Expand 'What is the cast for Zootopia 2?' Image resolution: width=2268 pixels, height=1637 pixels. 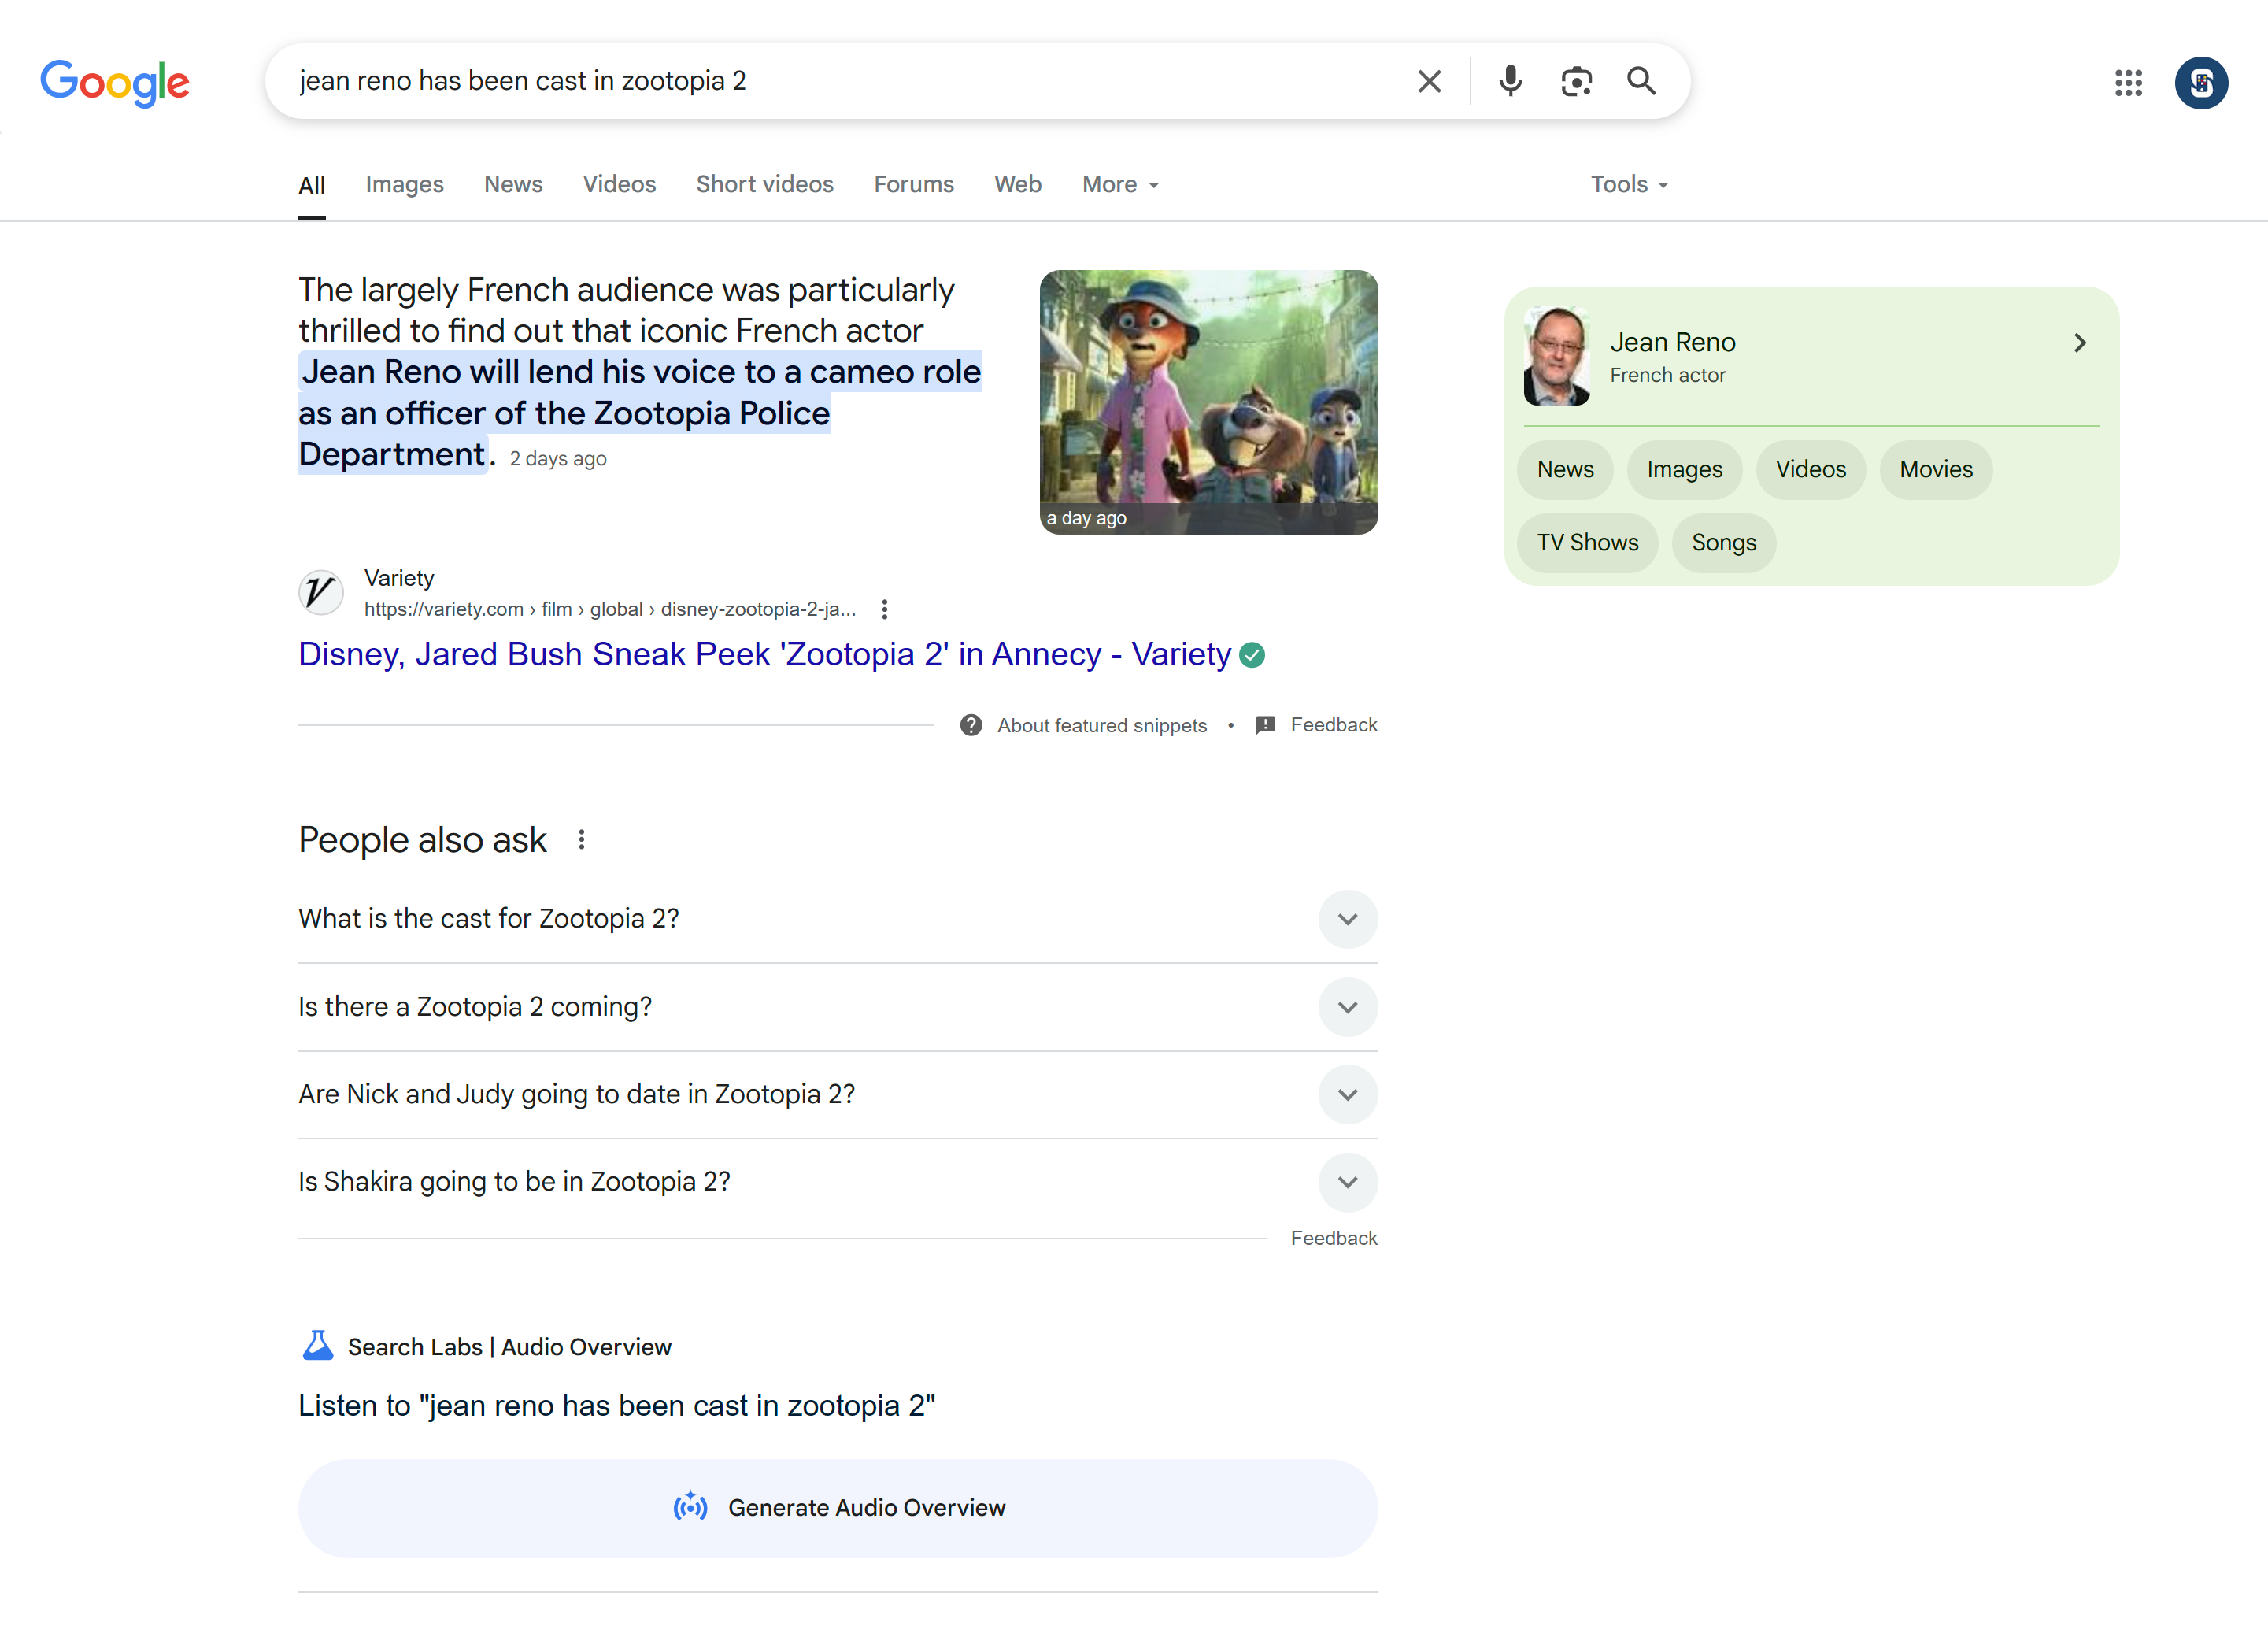coord(838,919)
